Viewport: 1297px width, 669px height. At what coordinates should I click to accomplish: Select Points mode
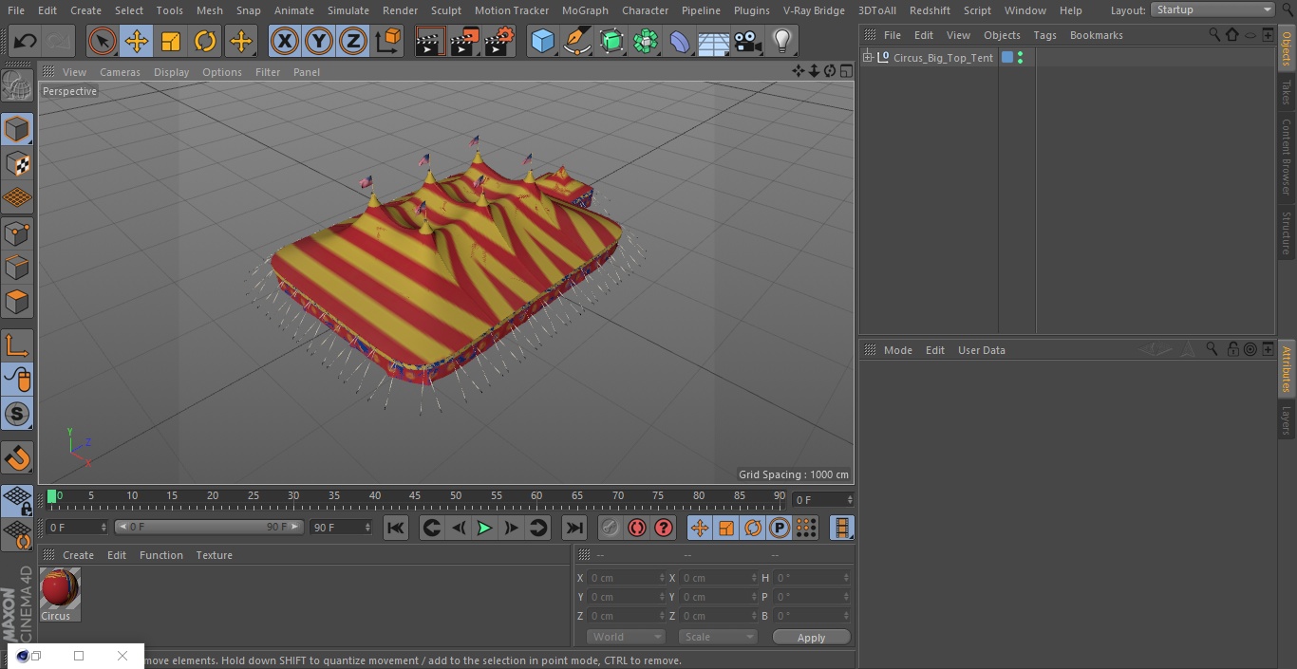coord(17,233)
